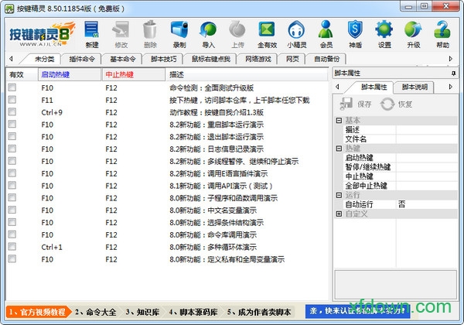Open the 脚本说明 tab

[415, 87]
